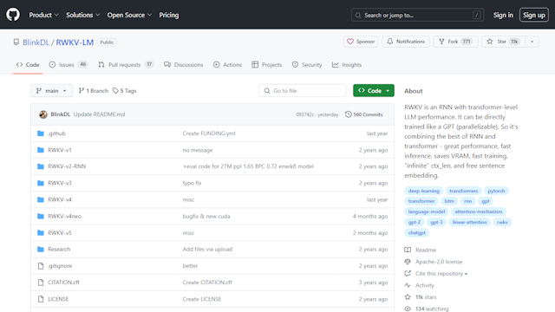
Task: Fork the repository
Action: [x=455, y=42]
